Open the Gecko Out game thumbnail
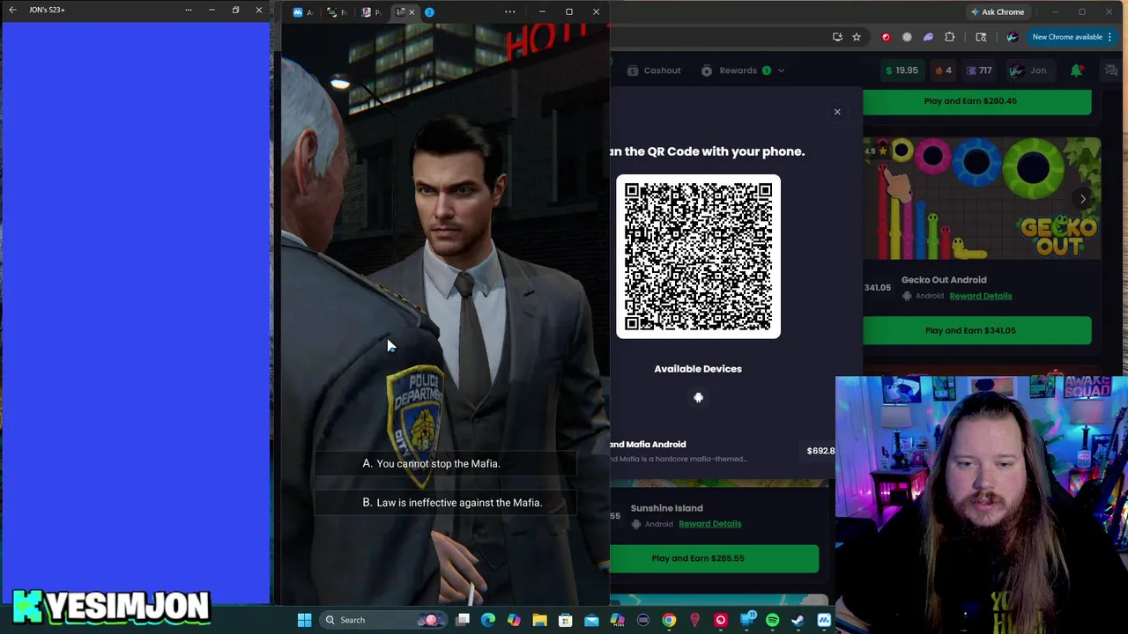Screen dimensions: 1128x634 [x=982, y=199]
